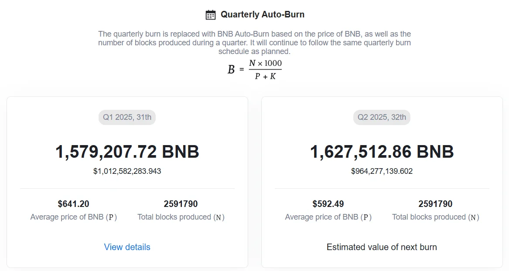Click the $964,277,139.602 value

point(382,171)
